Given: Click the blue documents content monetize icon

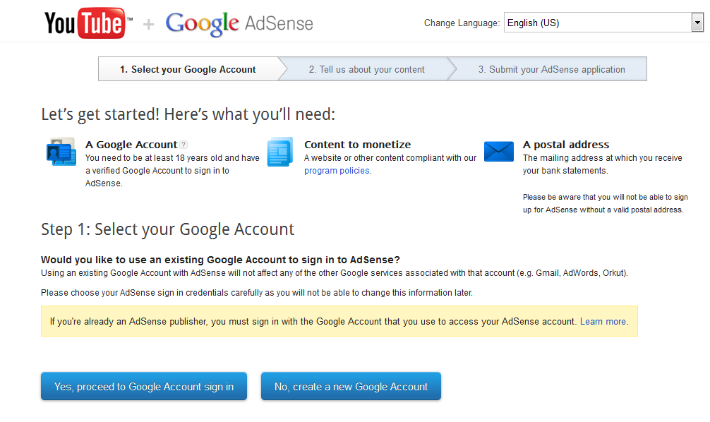Looking at the screenshot, I should 280,151.
